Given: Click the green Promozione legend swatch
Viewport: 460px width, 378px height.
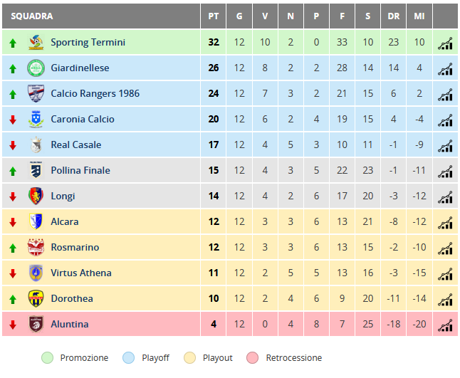Looking at the screenshot, I should tap(47, 358).
